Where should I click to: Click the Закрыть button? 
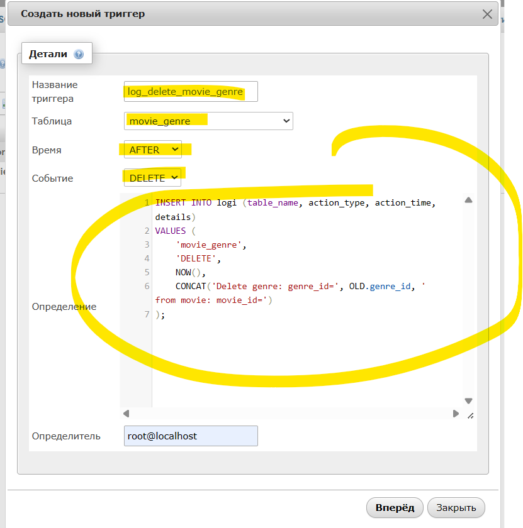coord(456,507)
